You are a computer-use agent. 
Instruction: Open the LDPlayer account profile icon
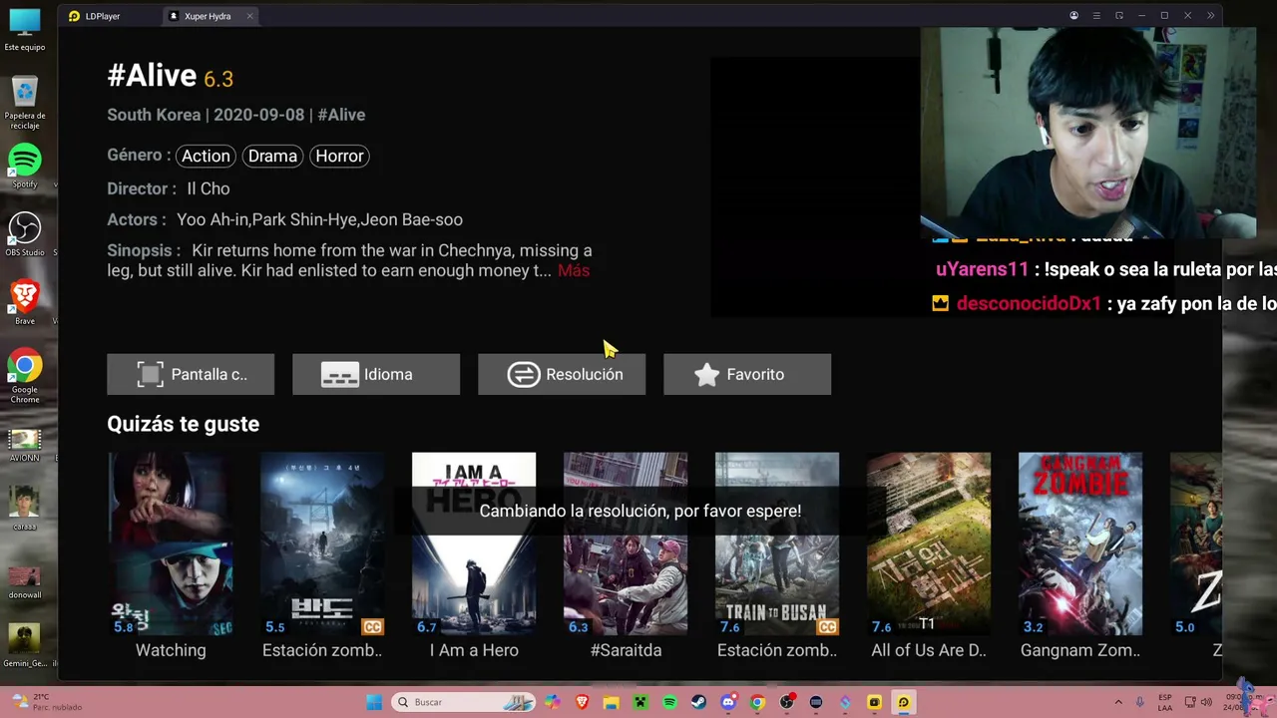[x=1073, y=16]
